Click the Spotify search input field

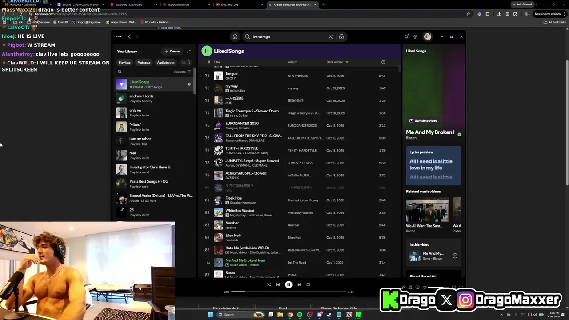289,37
